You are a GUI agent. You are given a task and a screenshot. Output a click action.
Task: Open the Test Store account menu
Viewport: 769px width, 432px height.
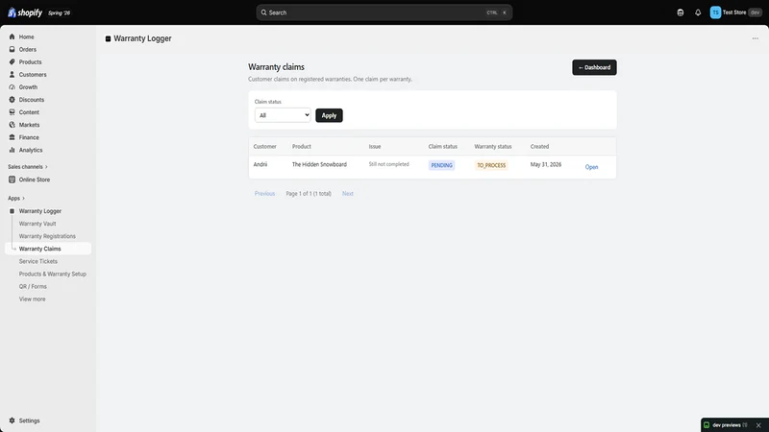coord(736,12)
